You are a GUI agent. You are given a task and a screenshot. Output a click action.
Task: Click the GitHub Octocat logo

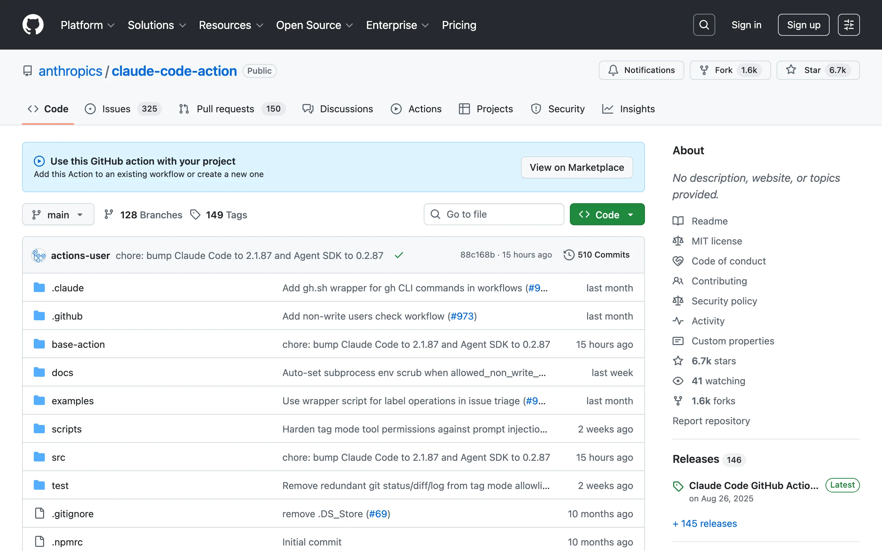(x=33, y=25)
